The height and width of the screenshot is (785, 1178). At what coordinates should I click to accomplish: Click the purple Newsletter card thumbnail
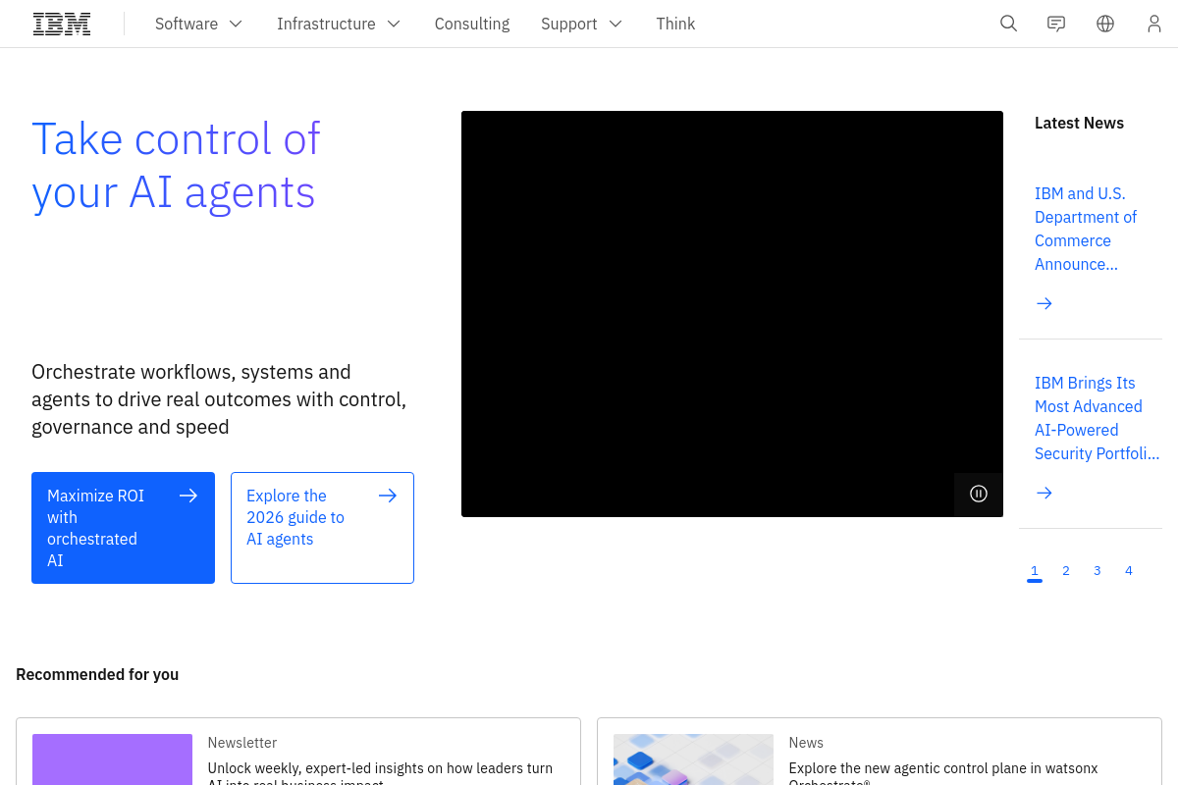pos(112,759)
